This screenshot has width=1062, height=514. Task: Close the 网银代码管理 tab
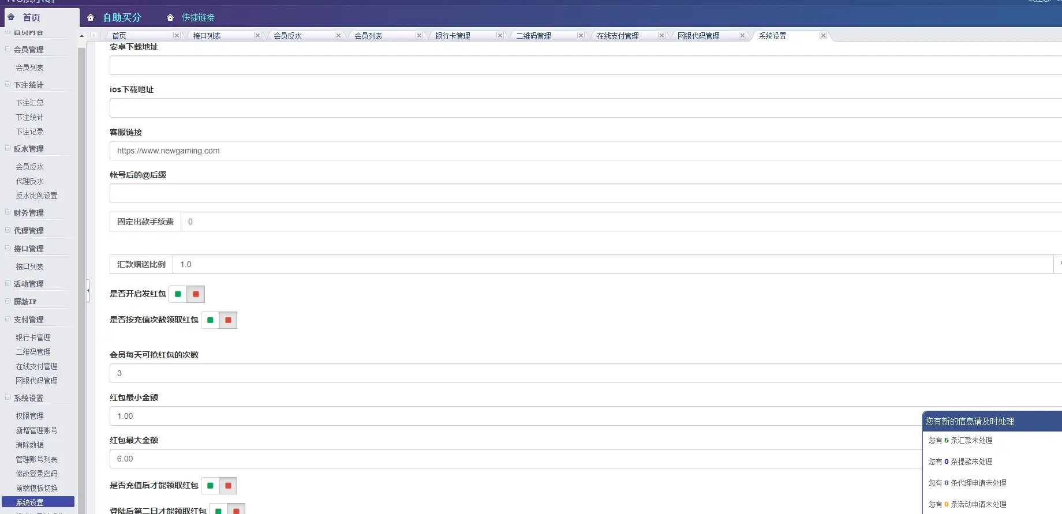click(x=742, y=36)
